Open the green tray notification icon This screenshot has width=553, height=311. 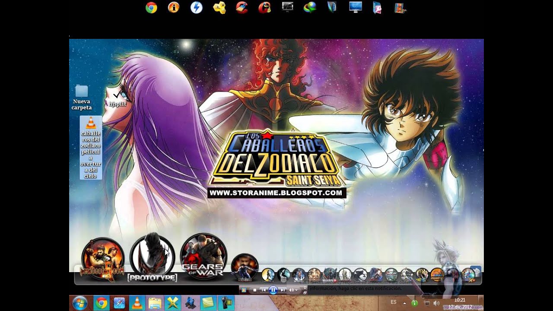click(x=414, y=303)
